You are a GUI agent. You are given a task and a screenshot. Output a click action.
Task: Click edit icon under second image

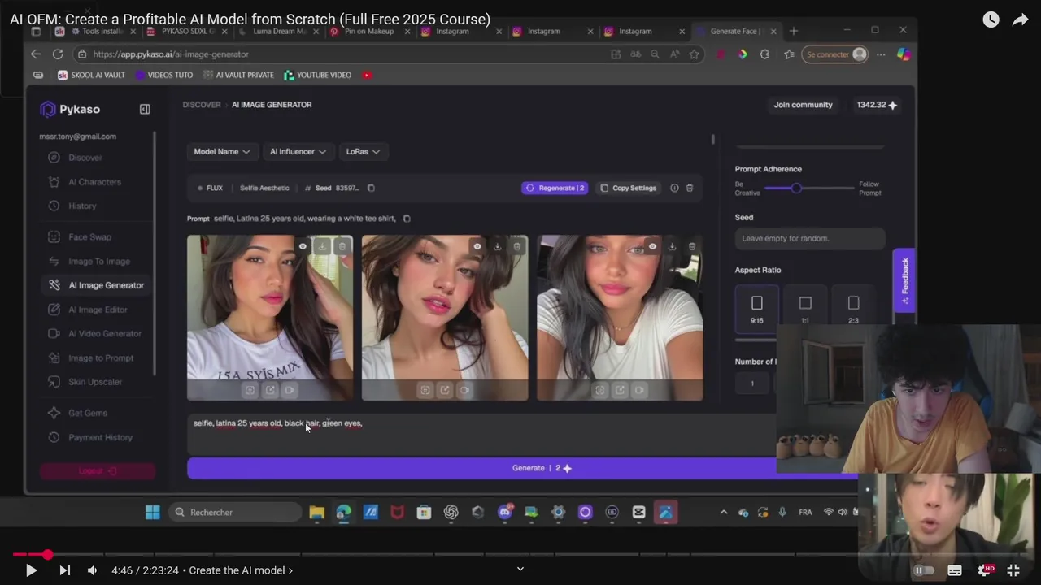[445, 390]
